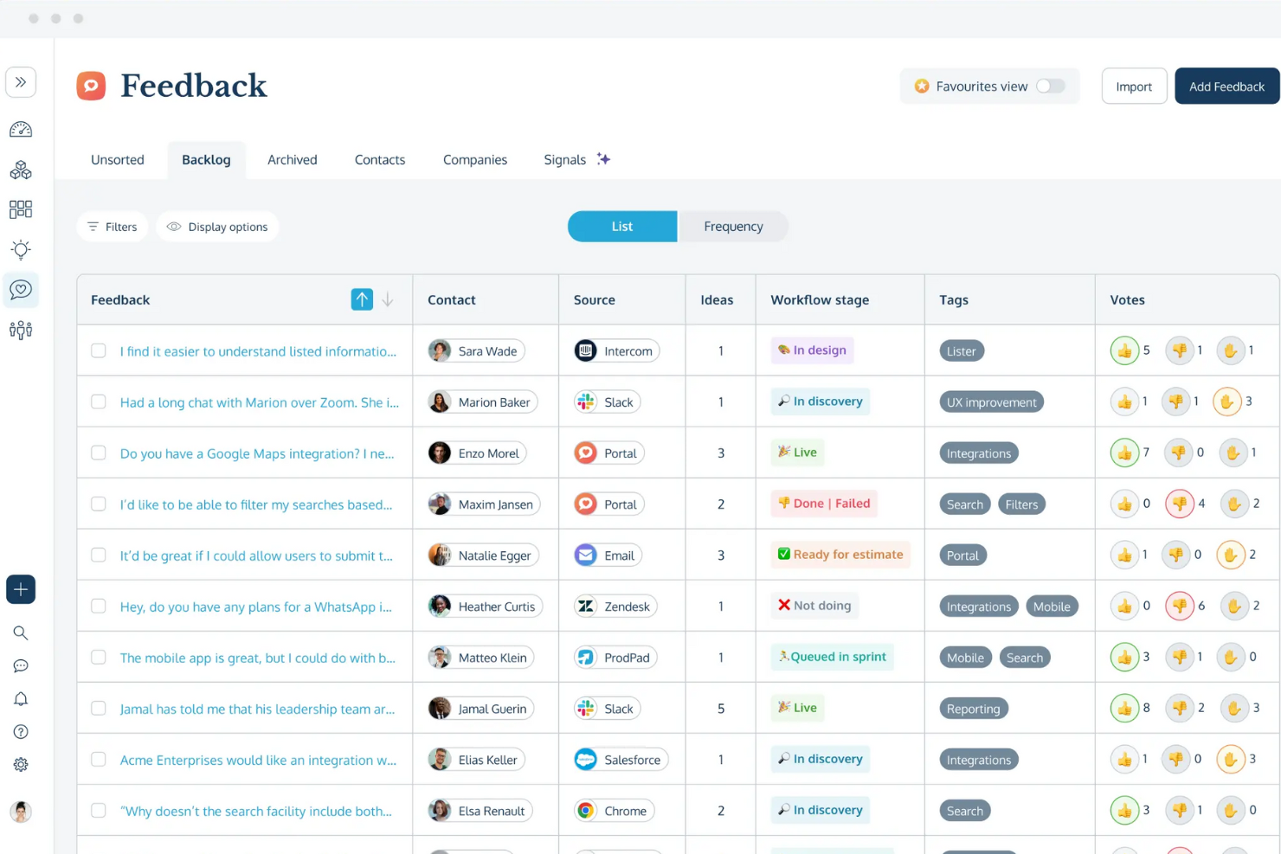Open the user profile avatar in sidebar
The width and height of the screenshot is (1281, 854).
click(x=21, y=812)
